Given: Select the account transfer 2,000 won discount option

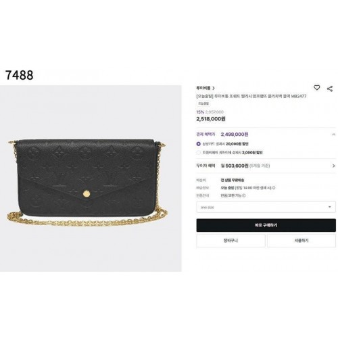Looking at the screenshot, I should click(198, 153).
